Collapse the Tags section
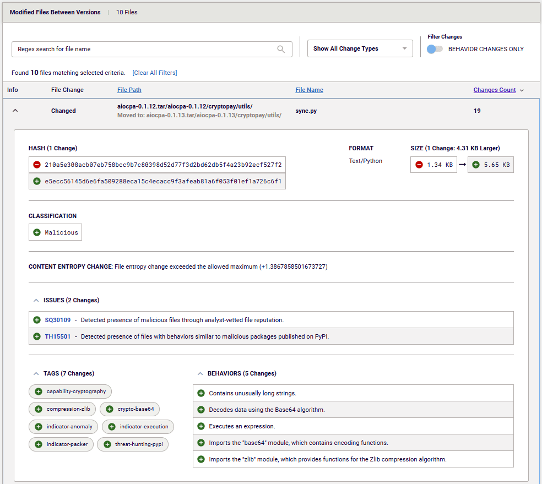This screenshot has height=484, width=542. coord(36,373)
